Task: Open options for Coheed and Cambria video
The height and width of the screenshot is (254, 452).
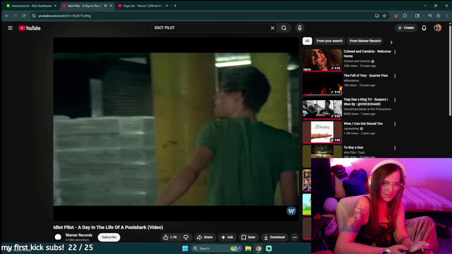Action: click(x=395, y=52)
